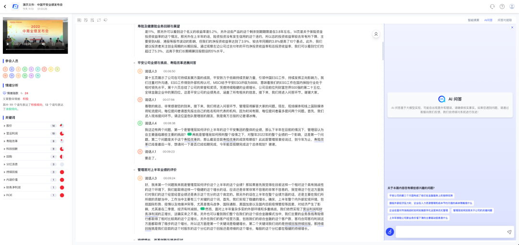The height and width of the screenshot is (245, 519).
Task: Ask suggested question 管理层如何回答关于公司的关键问题
Action: coord(473,210)
